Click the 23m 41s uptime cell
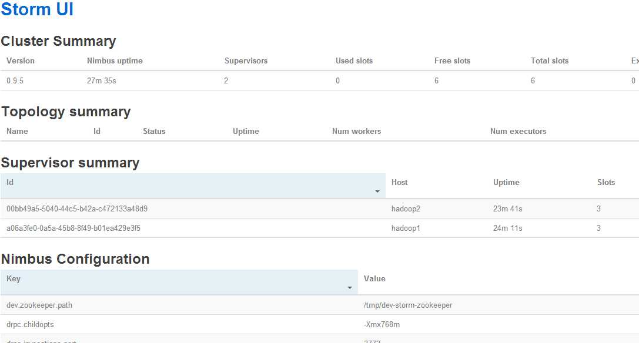Viewport: 639px width, 343px height. pos(508,209)
